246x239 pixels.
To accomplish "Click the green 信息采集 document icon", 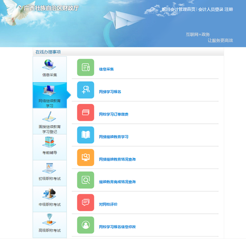I will (x=86, y=68).
